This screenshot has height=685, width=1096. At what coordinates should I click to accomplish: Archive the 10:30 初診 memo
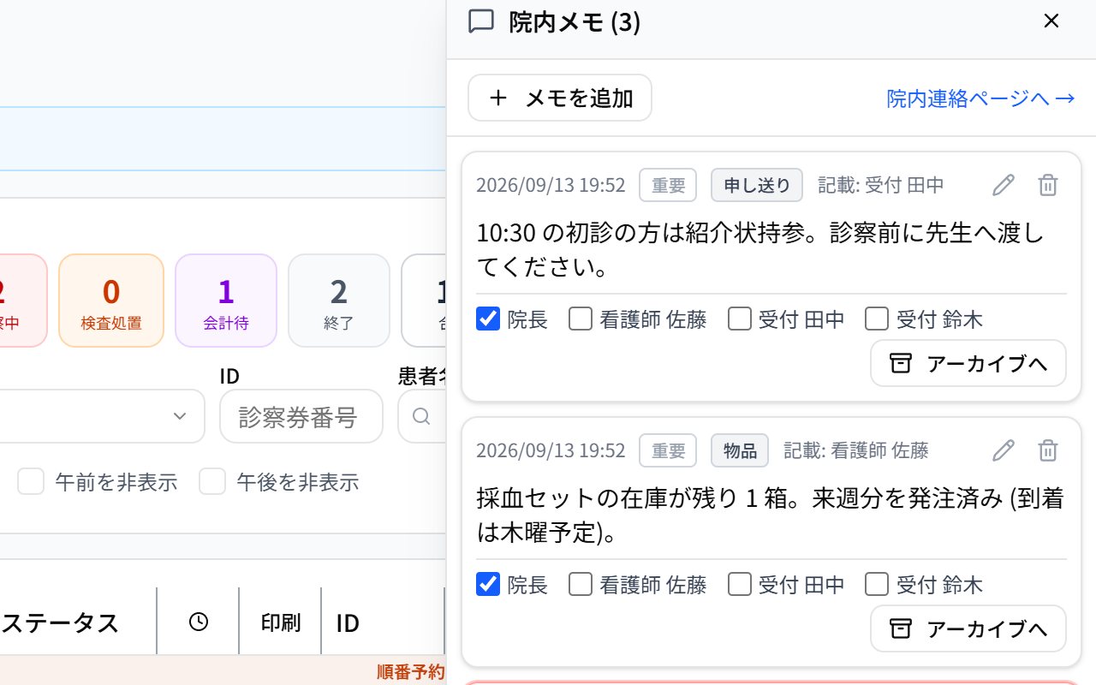tap(968, 363)
